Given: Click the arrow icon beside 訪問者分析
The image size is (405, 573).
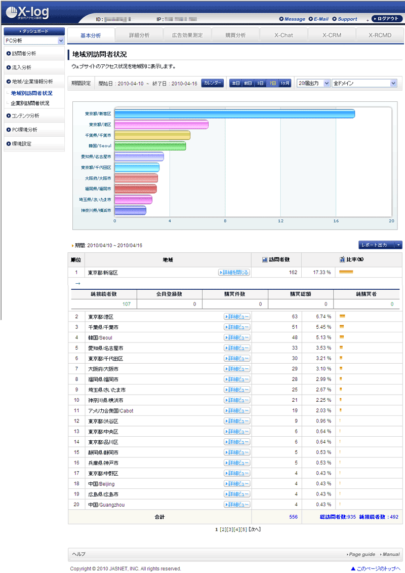Looking at the screenshot, I should pyautogui.click(x=9, y=53).
